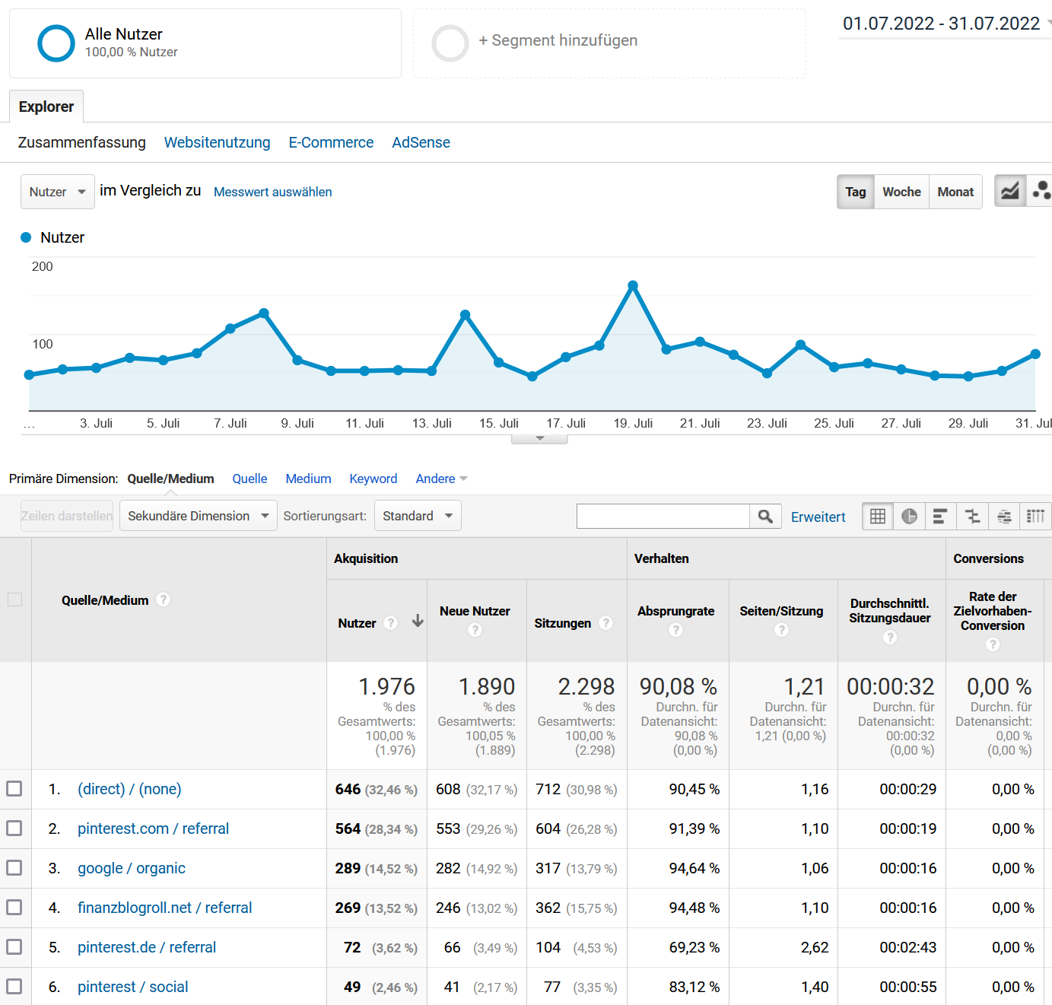The width and height of the screenshot is (1052, 1005).
Task: Open help for Quelle/Medium column
Action: point(163,600)
